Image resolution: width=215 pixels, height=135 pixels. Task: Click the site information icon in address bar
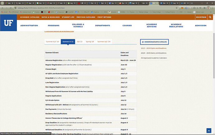point(15,8)
